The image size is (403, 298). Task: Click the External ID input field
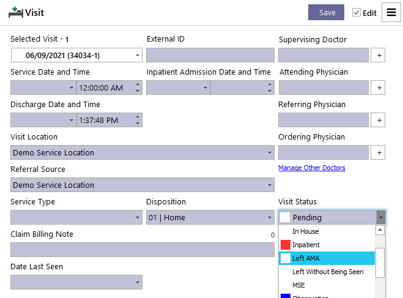[x=210, y=55]
